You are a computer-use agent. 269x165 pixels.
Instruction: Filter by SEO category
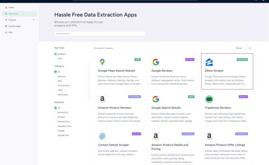coord(60,81)
